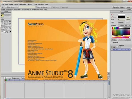Open the File menu
Screen dimensions: 132x99
pyautogui.click(x=3, y=4)
